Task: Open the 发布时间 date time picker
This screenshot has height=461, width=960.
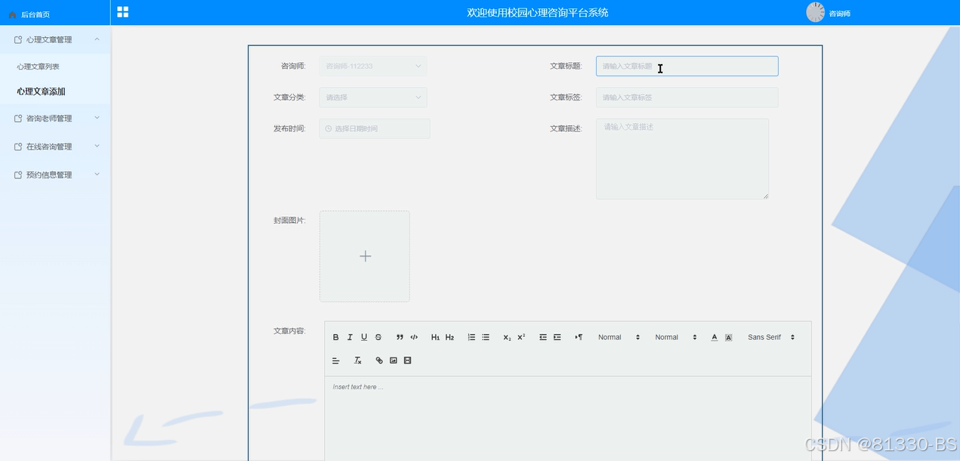Action: coord(375,128)
